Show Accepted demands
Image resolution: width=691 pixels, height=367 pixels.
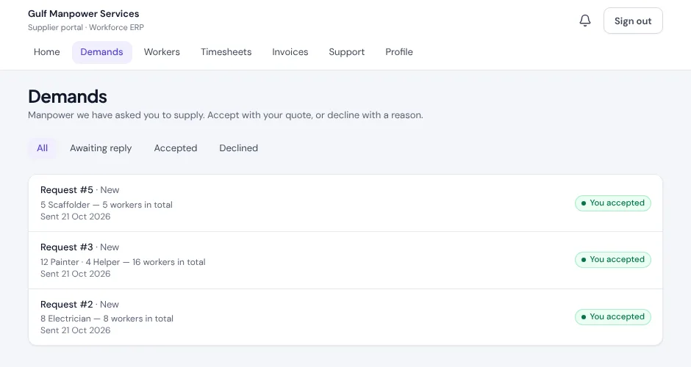[x=176, y=148]
